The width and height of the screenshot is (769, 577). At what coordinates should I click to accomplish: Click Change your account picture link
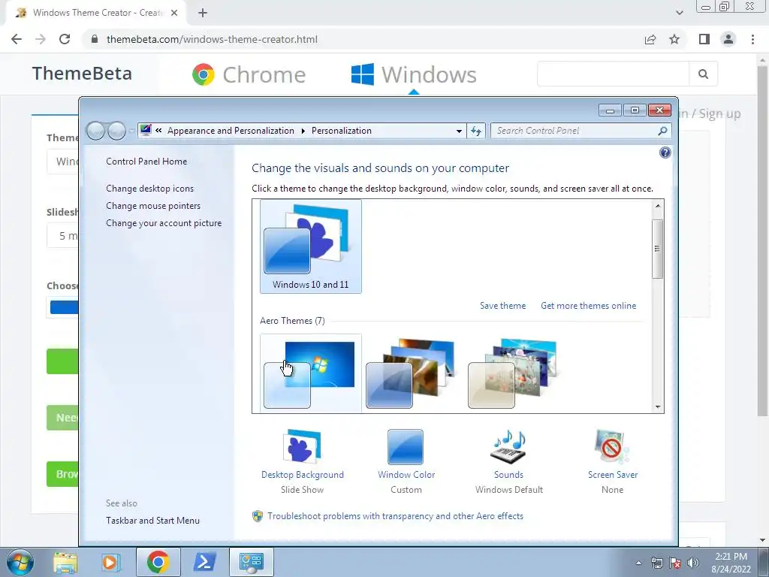(x=163, y=222)
